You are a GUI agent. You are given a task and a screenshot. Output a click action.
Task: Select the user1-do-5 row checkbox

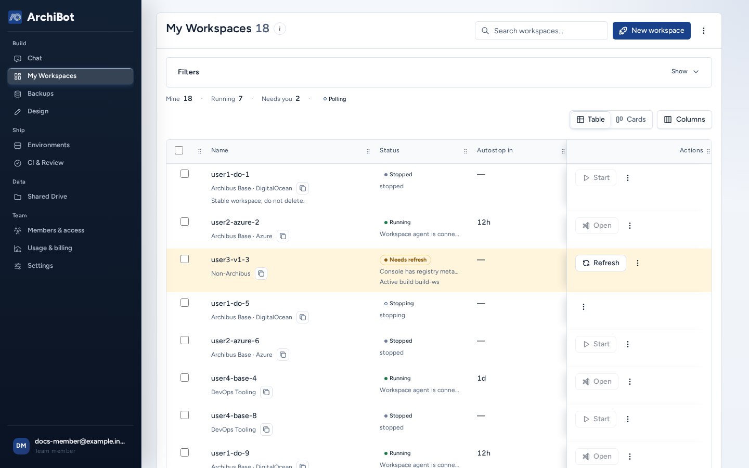click(185, 303)
